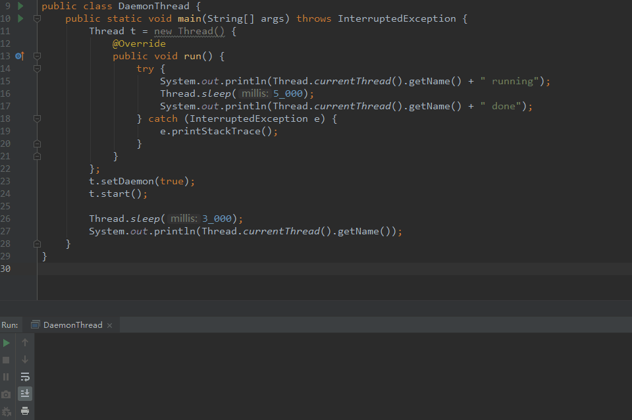632x420 pixels.
Task: Click the println statement on line 27
Action: coord(246,231)
